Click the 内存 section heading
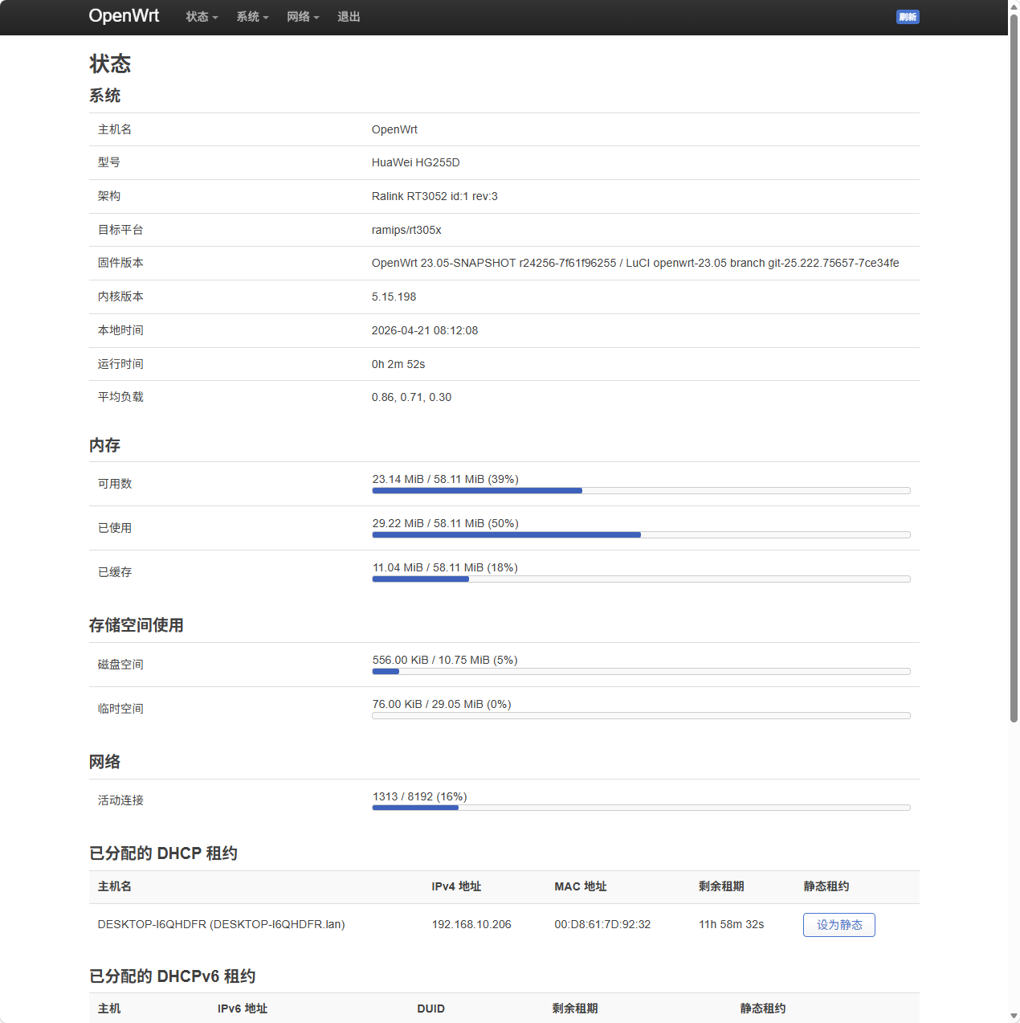Screen dimensions: 1020x1023 (x=104, y=445)
